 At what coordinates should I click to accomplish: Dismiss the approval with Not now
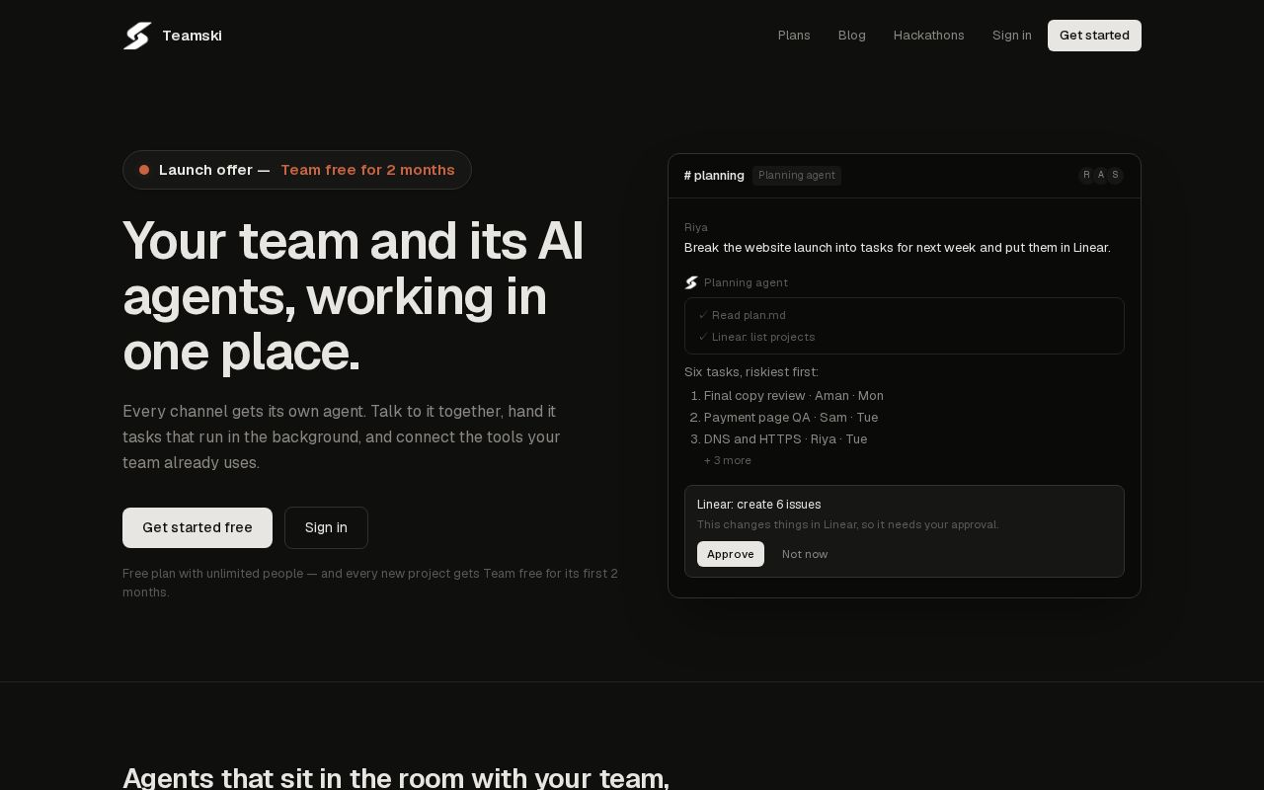[805, 554]
